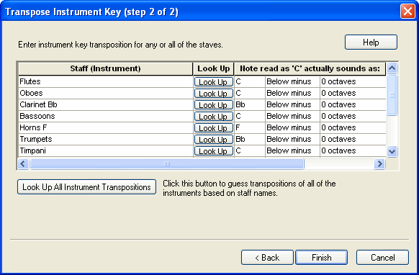Click Look Up for Bassoons row

pos(213,116)
